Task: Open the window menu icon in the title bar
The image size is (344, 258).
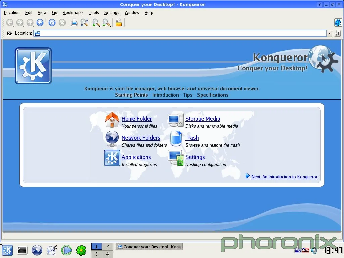Action: coord(5,4)
